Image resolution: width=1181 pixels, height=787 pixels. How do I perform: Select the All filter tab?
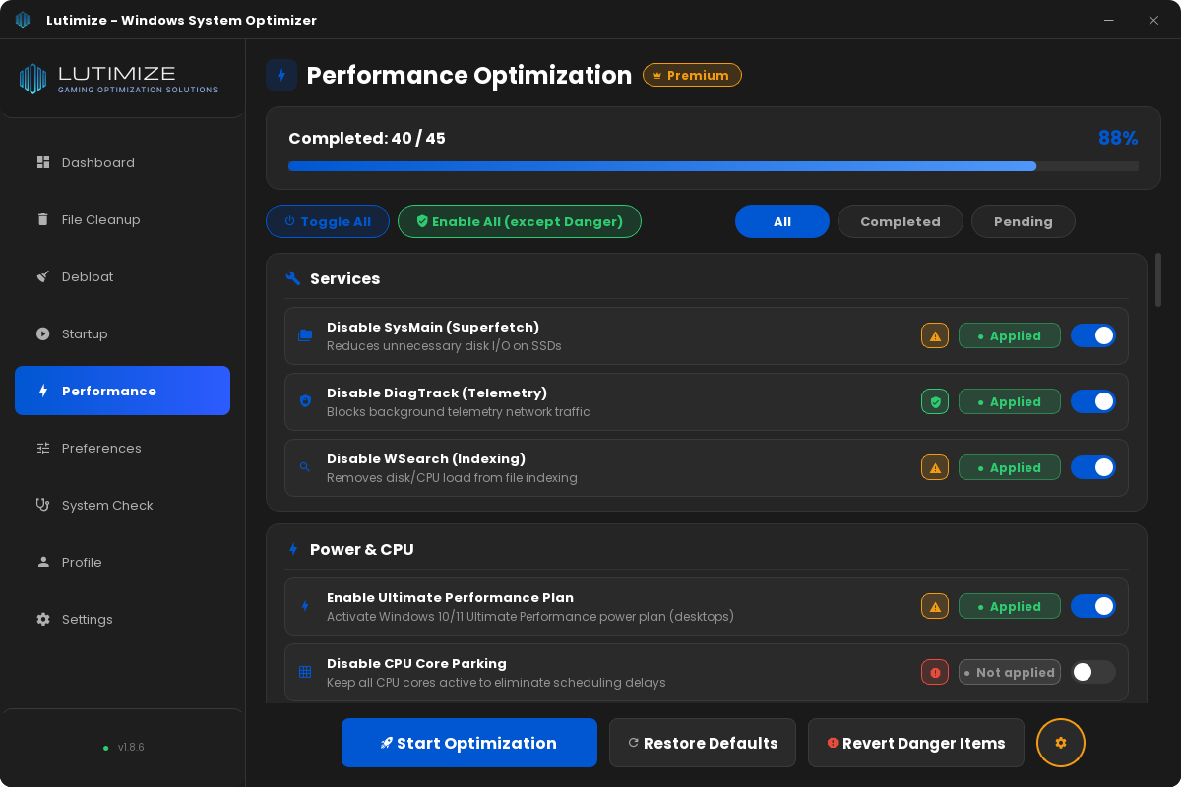click(x=782, y=221)
